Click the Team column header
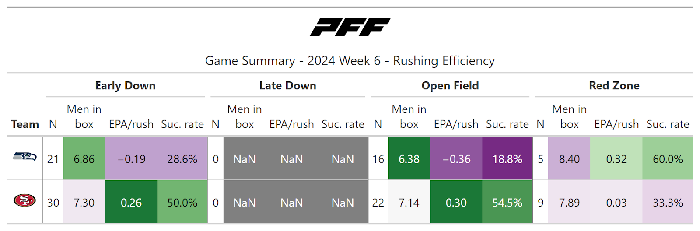The width and height of the screenshot is (700, 231). click(25, 124)
